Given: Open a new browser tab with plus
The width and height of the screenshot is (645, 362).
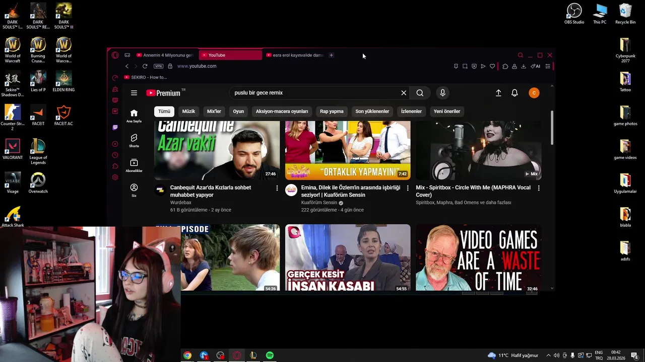Looking at the screenshot, I should [x=331, y=55].
